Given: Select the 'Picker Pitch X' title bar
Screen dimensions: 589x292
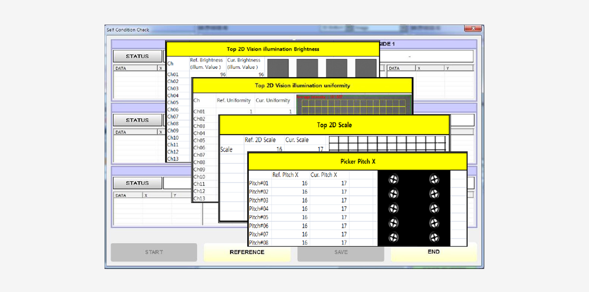Looking at the screenshot, I should tap(357, 161).
